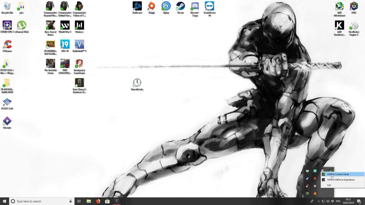Screen dimensions: 365x205
Task: Select the PLAYSTATION EMULATOR folder
Action: point(7,86)
